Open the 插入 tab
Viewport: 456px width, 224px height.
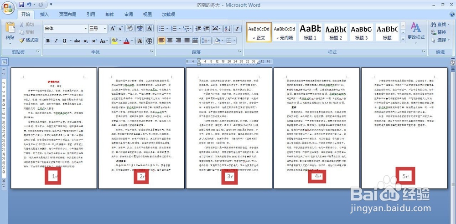(44, 15)
